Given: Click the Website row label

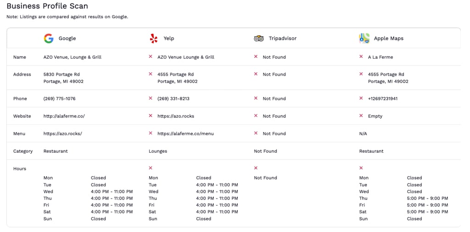Looking at the screenshot, I should click(22, 116).
